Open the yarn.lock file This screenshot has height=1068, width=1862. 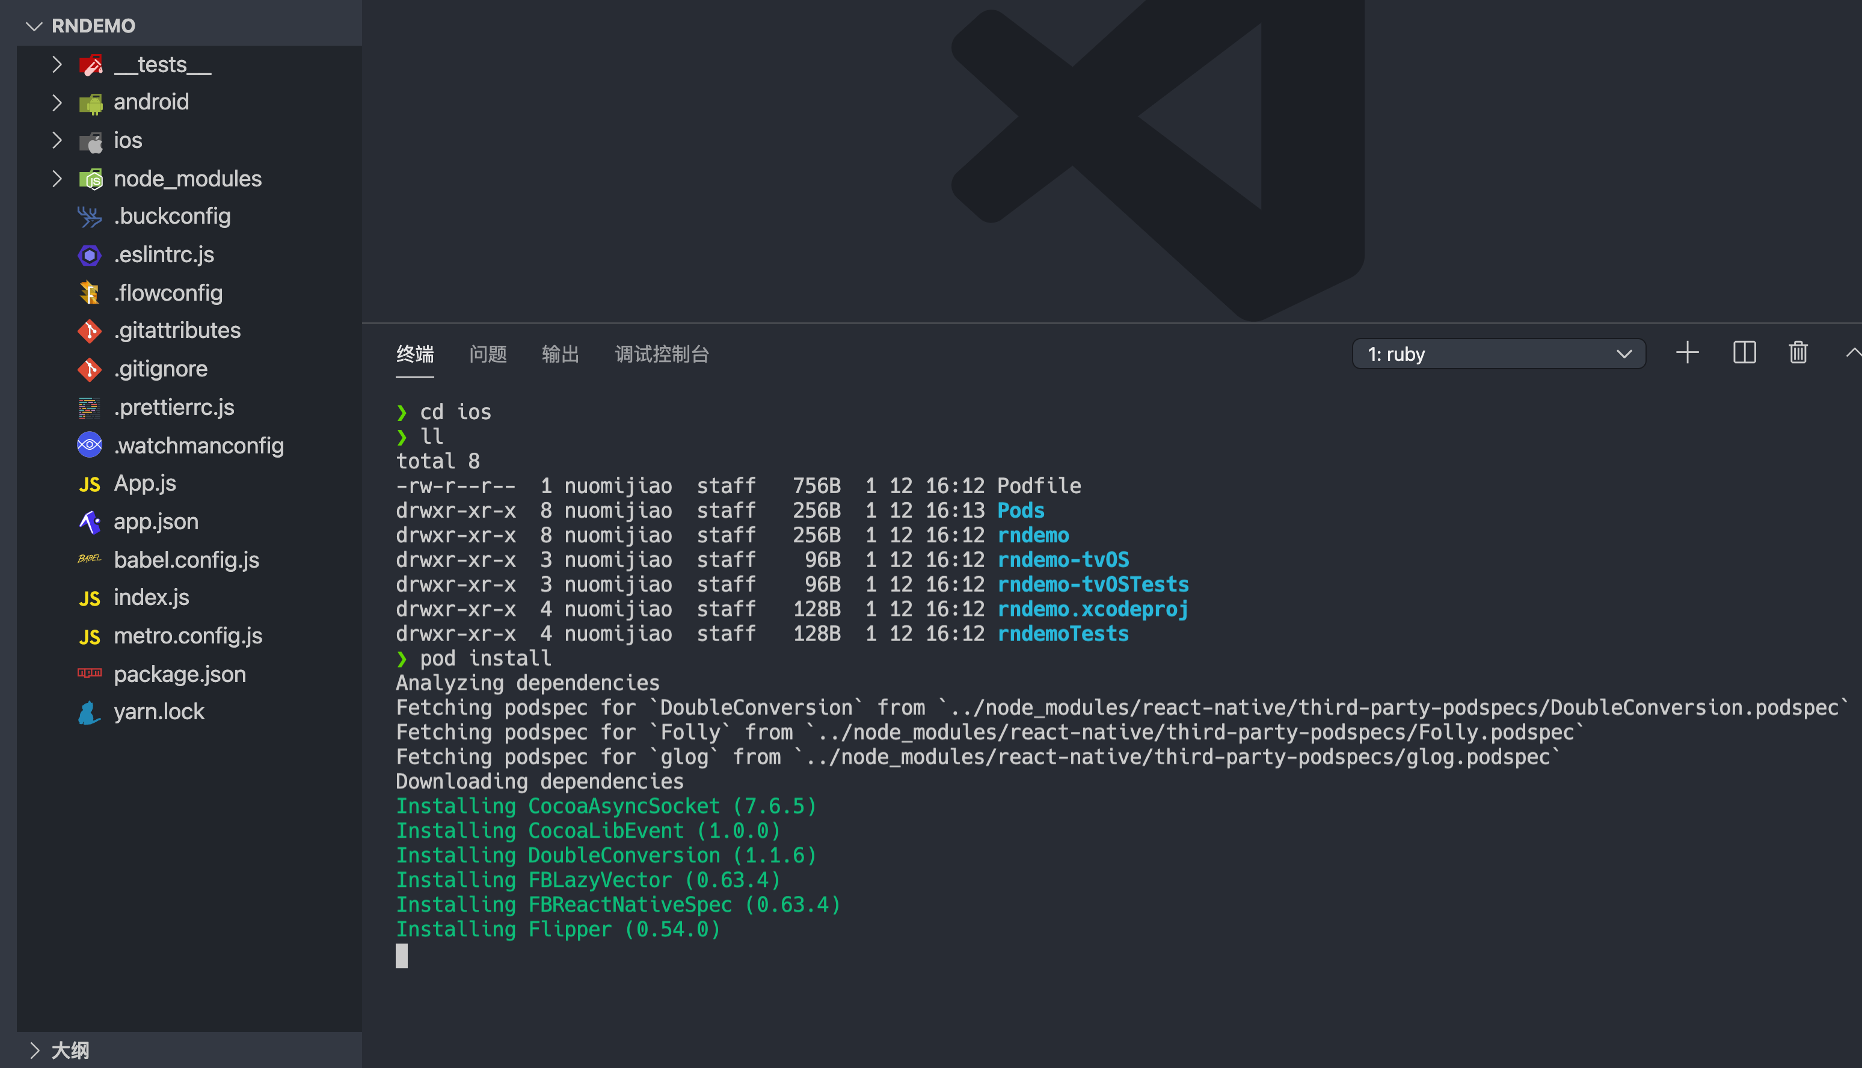159,712
